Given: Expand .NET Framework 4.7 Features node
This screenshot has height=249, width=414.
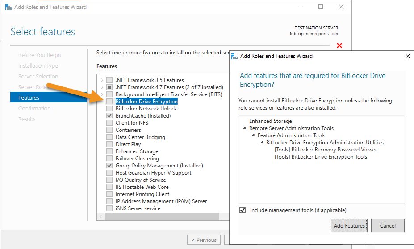Looking at the screenshot, I should click(102, 87).
